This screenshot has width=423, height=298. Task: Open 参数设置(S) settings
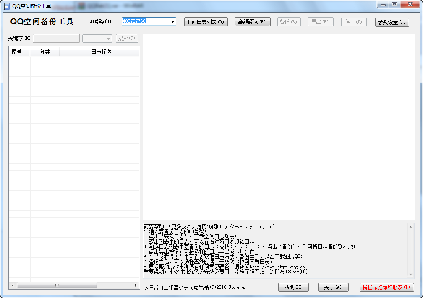(x=392, y=22)
